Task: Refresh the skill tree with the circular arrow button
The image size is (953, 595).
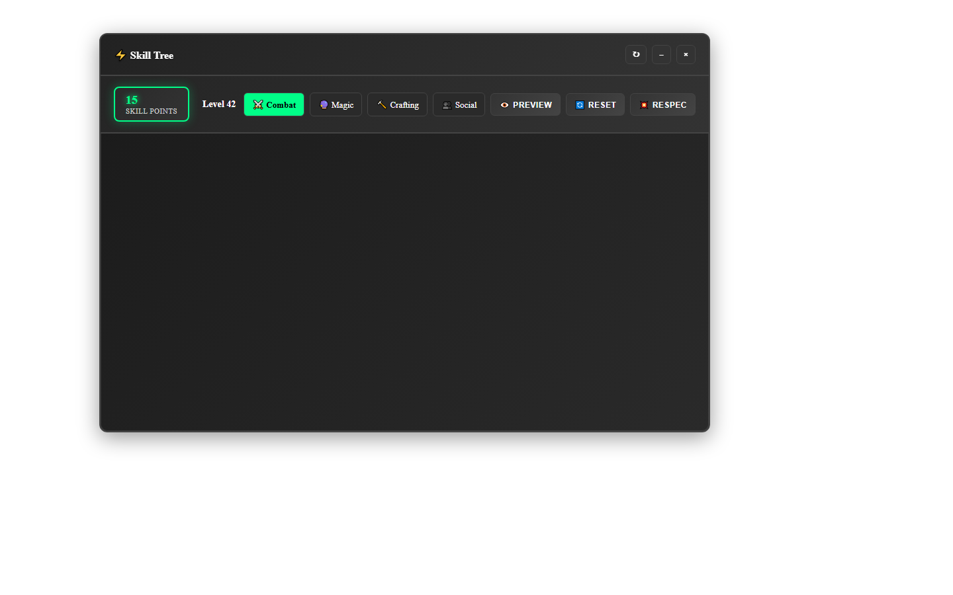Action: [636, 55]
